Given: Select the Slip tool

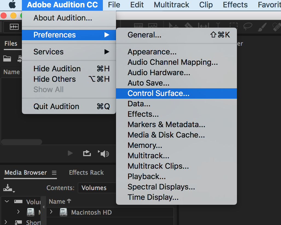Looking at the screenshot, I should tap(203, 25).
